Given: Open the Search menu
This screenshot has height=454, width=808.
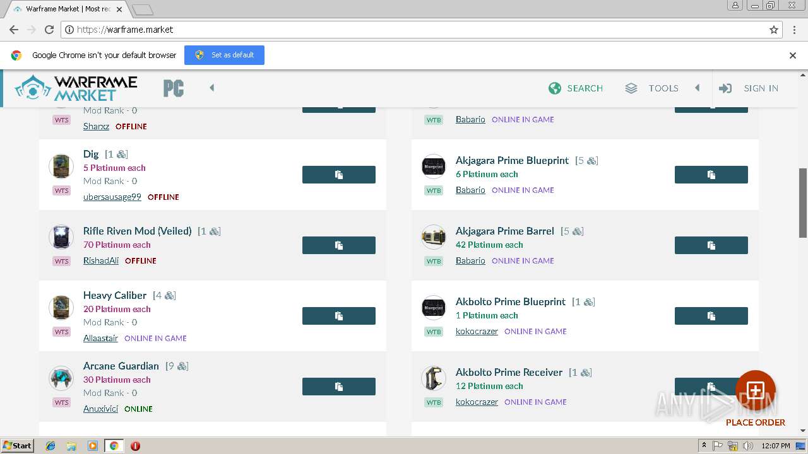Looking at the screenshot, I should 576,88.
